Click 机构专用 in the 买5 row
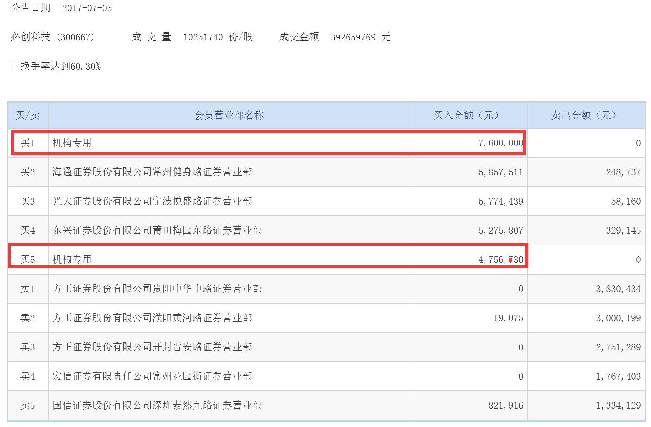The height and width of the screenshot is (427, 651). point(72,260)
